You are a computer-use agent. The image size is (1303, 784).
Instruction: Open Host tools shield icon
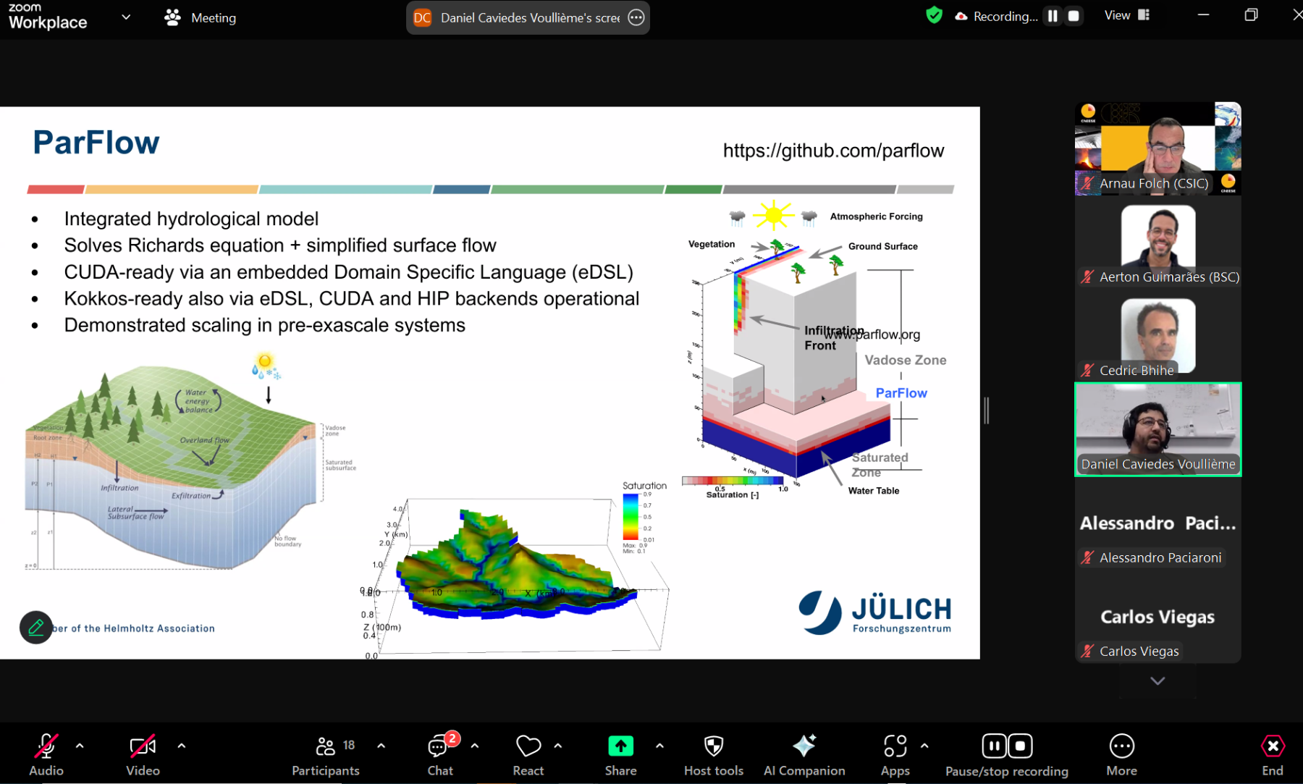(x=713, y=754)
